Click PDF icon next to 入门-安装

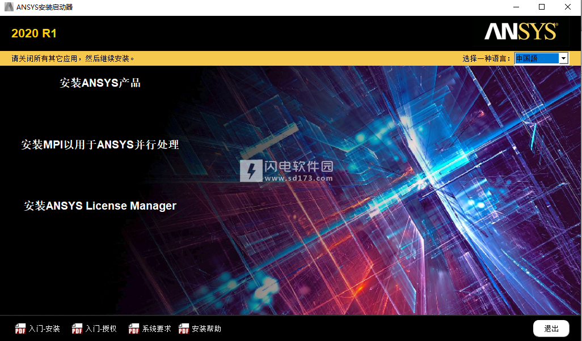pyautogui.click(x=20, y=329)
